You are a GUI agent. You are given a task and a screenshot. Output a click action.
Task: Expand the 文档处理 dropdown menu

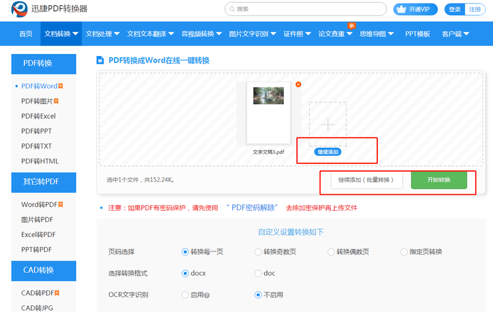(x=103, y=34)
